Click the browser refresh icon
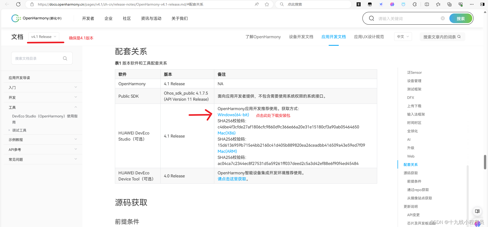The width and height of the screenshot is (488, 227). click(x=18, y=4)
